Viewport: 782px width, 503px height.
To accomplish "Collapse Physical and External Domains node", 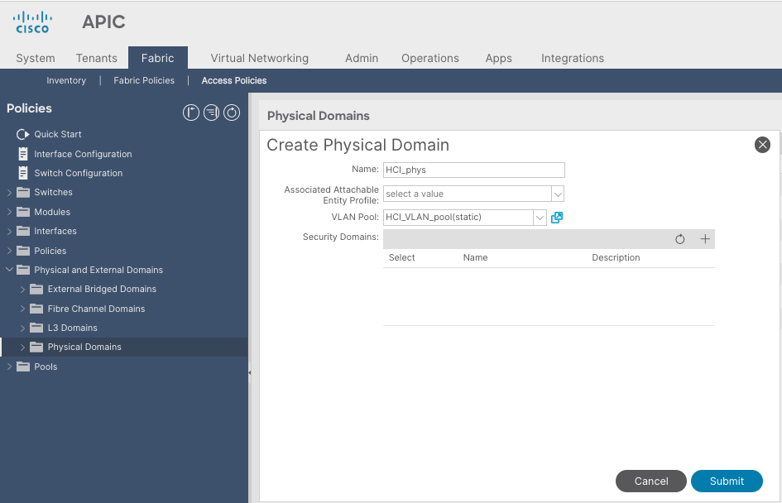I will pyautogui.click(x=9, y=270).
